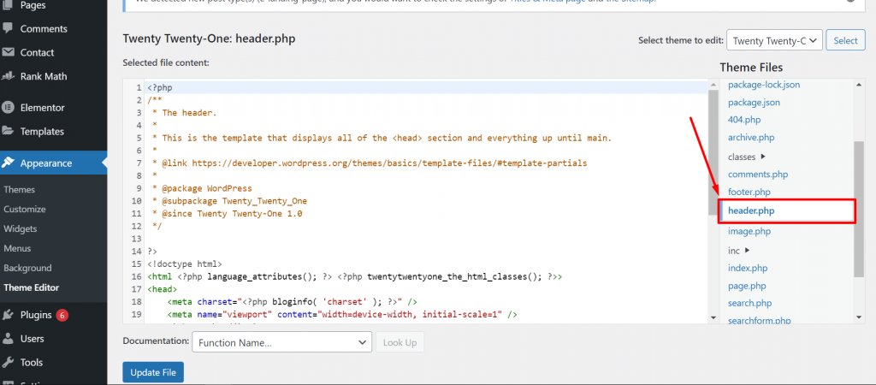The image size is (876, 385).
Task: Open Background submenu item
Action: point(27,268)
